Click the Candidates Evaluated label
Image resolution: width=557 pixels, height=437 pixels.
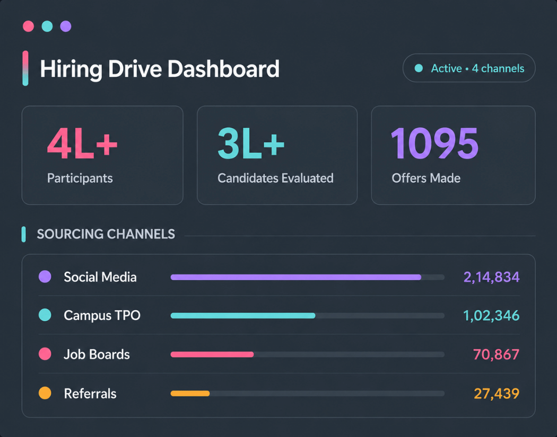(275, 178)
